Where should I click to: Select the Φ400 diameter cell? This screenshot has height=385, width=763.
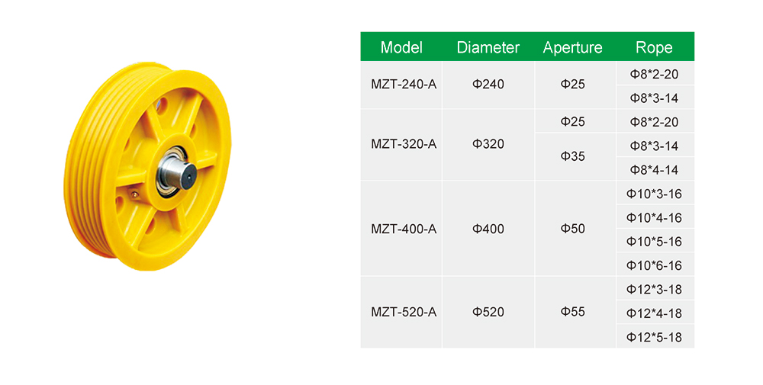click(x=488, y=229)
